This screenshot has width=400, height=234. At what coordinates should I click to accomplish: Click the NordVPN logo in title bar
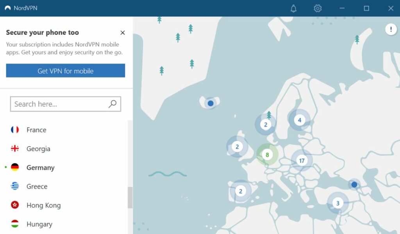click(8, 8)
